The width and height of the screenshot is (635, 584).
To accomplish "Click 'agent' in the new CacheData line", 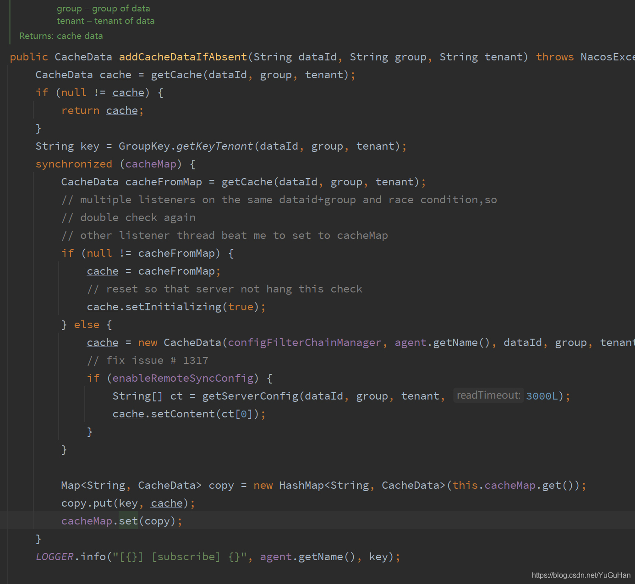I will tap(411, 342).
